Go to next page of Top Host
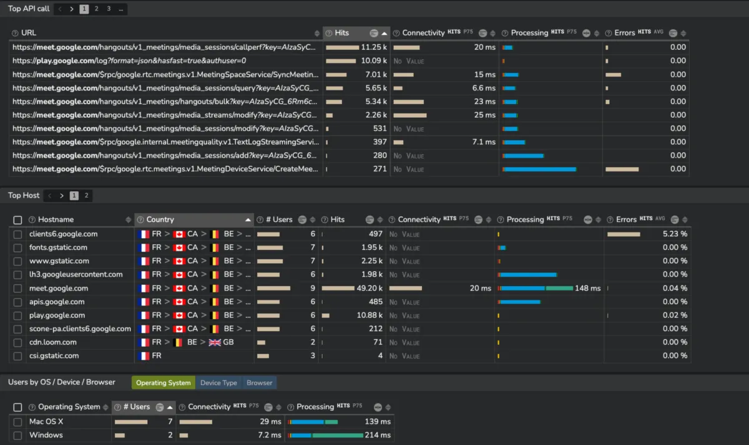Screen dimensions: 749x445 point(62,196)
